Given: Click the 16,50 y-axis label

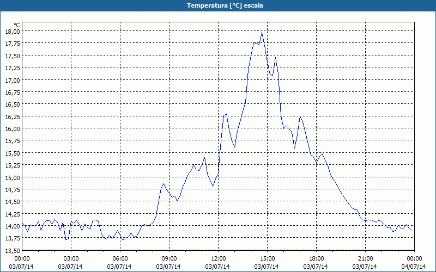Looking at the screenshot, I should point(13,104).
